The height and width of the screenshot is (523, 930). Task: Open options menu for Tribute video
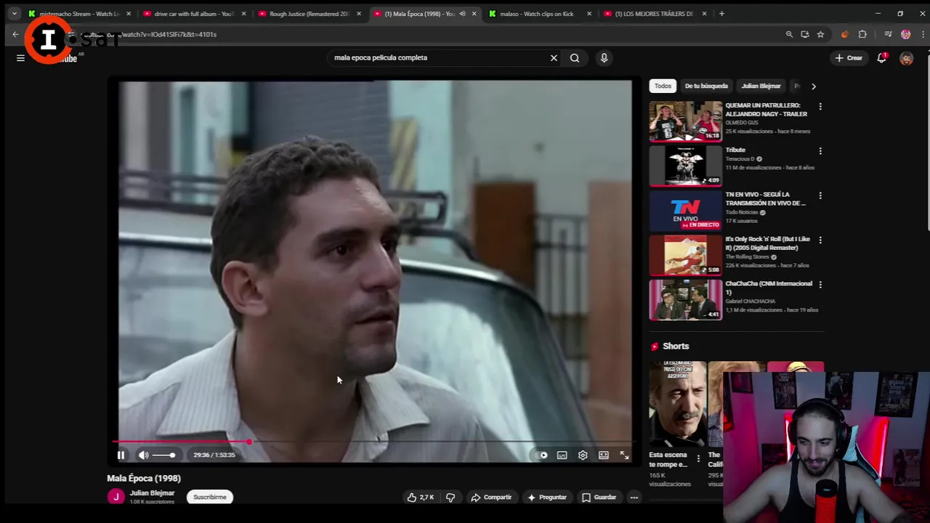click(x=820, y=151)
